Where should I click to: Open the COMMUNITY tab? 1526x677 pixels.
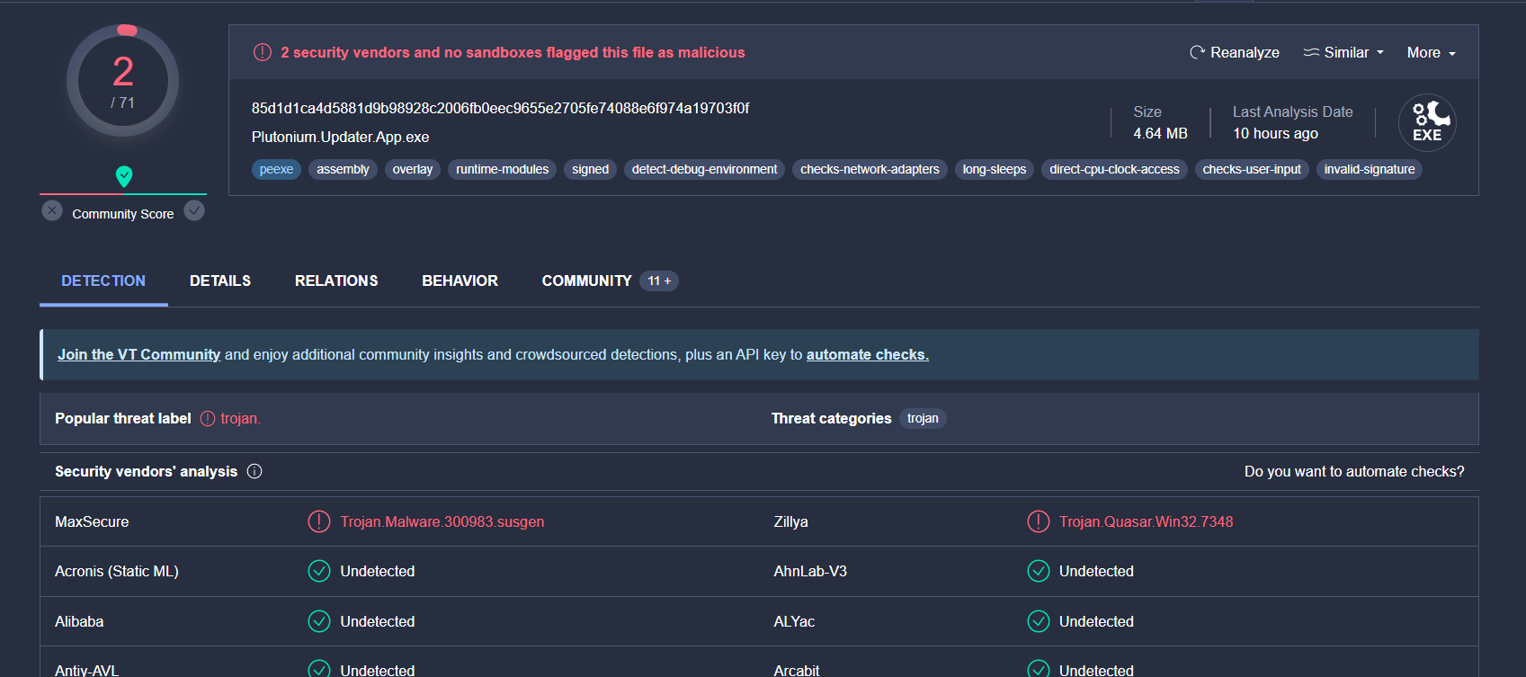[x=586, y=281]
